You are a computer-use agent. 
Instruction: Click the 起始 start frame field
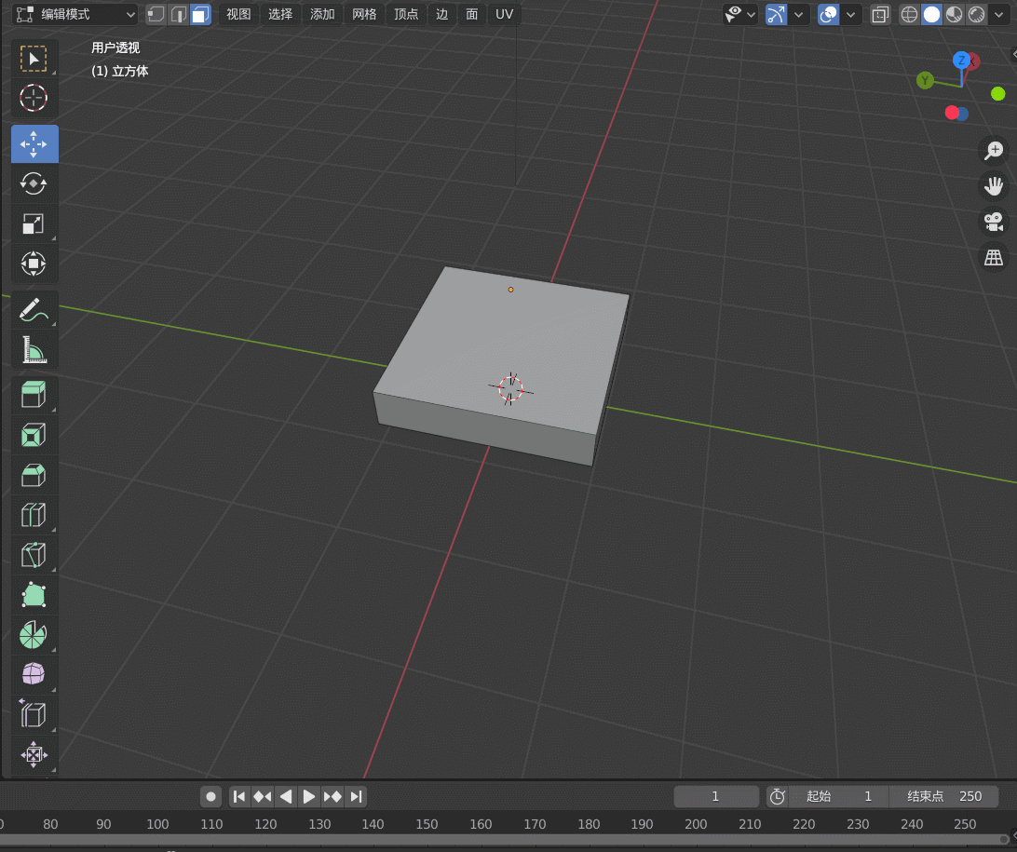[838, 796]
